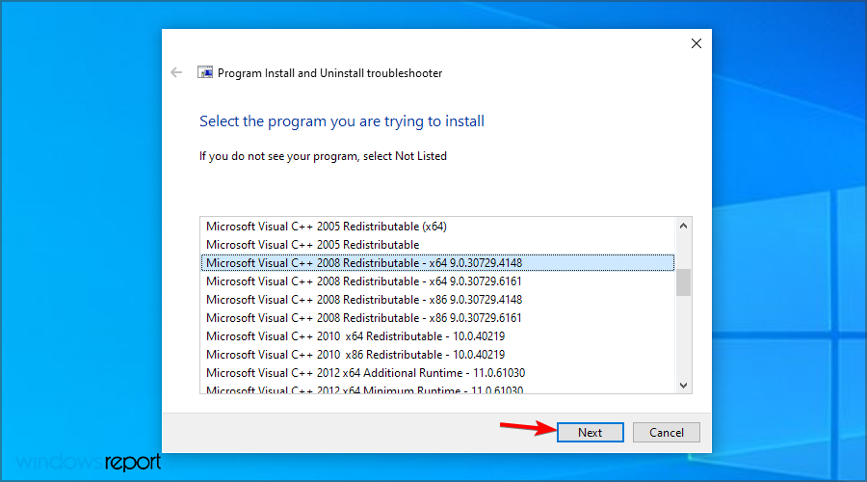
Task: Cancel the troubleshooter
Action: (x=667, y=432)
